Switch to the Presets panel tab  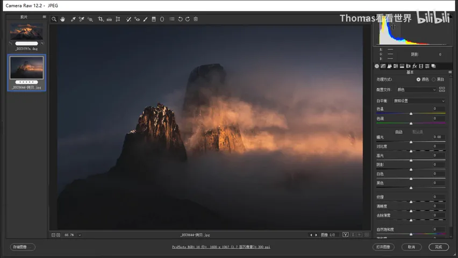click(427, 66)
